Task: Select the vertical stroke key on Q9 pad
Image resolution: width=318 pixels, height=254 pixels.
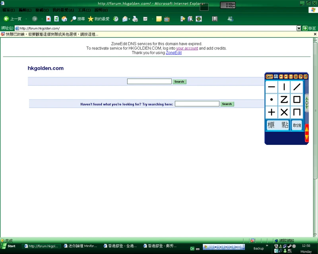Action: 284,87
